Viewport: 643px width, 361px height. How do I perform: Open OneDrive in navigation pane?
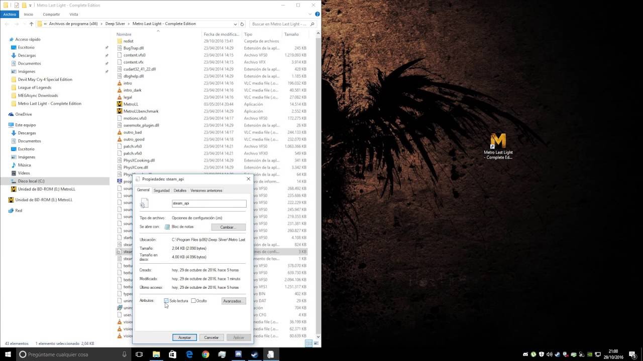point(23,114)
